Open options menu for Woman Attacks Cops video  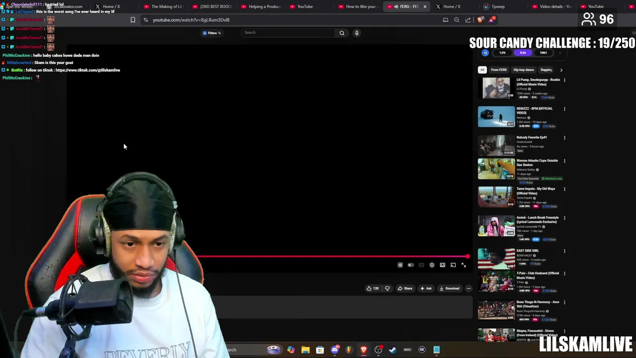click(x=564, y=161)
